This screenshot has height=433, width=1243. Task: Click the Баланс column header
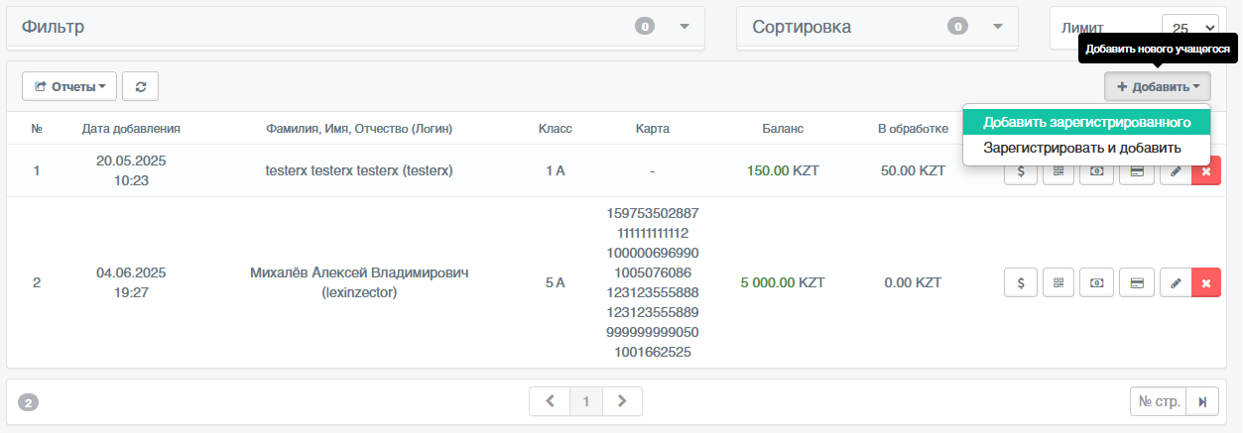[783, 129]
